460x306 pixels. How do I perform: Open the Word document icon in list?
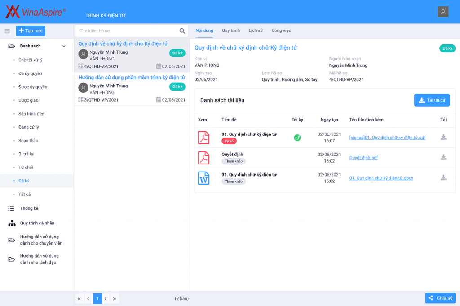click(204, 178)
